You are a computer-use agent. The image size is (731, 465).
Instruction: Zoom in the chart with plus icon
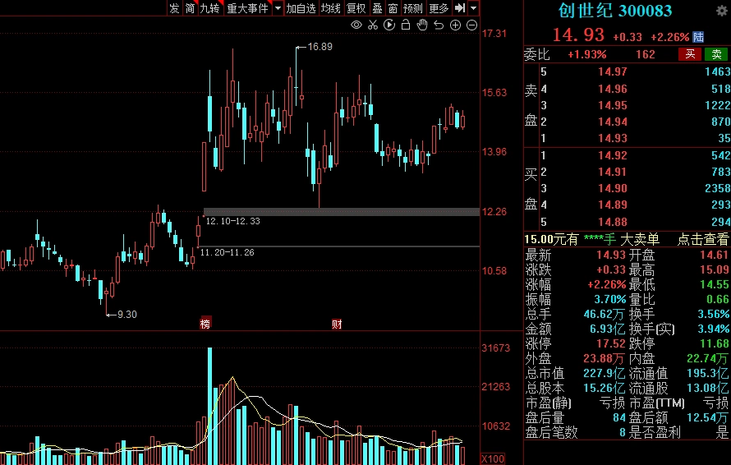tap(455, 25)
